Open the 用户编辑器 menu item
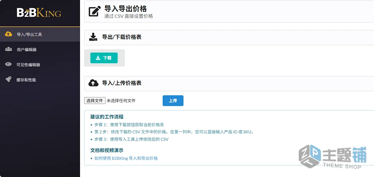This screenshot has height=177, width=374. pos(40,50)
